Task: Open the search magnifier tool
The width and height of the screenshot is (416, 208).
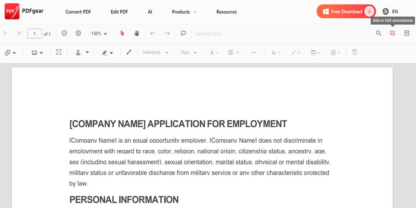Action: click(379, 33)
